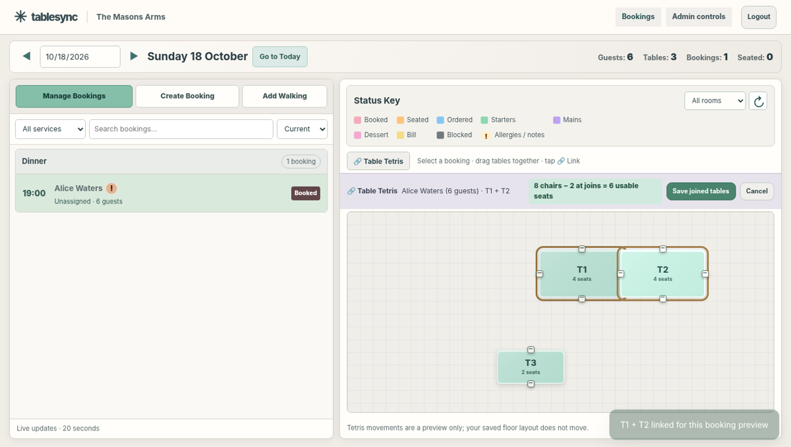Save joined tables
The height and width of the screenshot is (447, 791).
701,191
